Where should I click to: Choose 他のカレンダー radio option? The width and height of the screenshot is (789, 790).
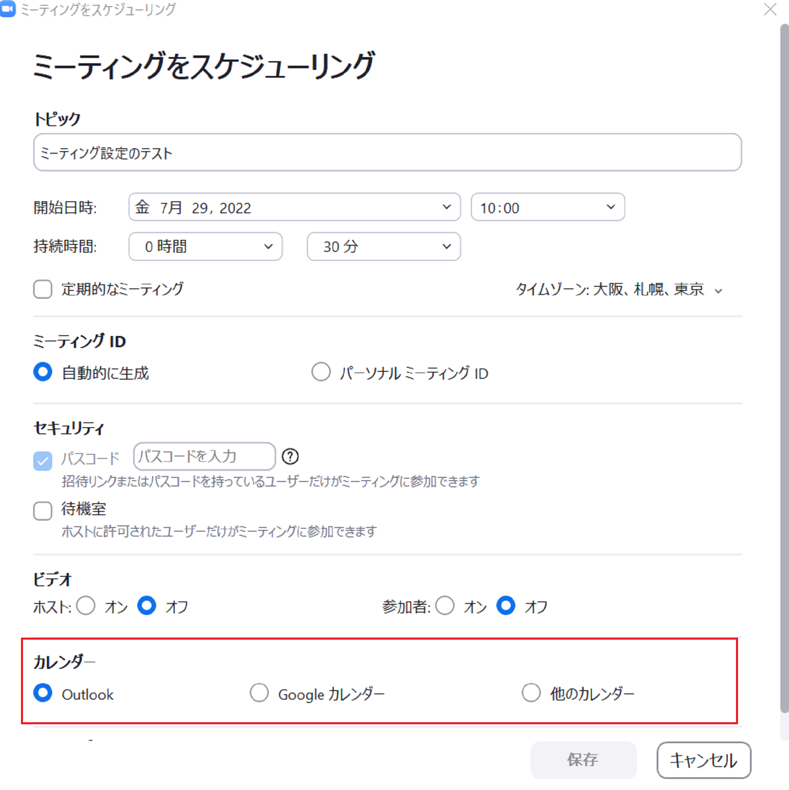[531, 693]
